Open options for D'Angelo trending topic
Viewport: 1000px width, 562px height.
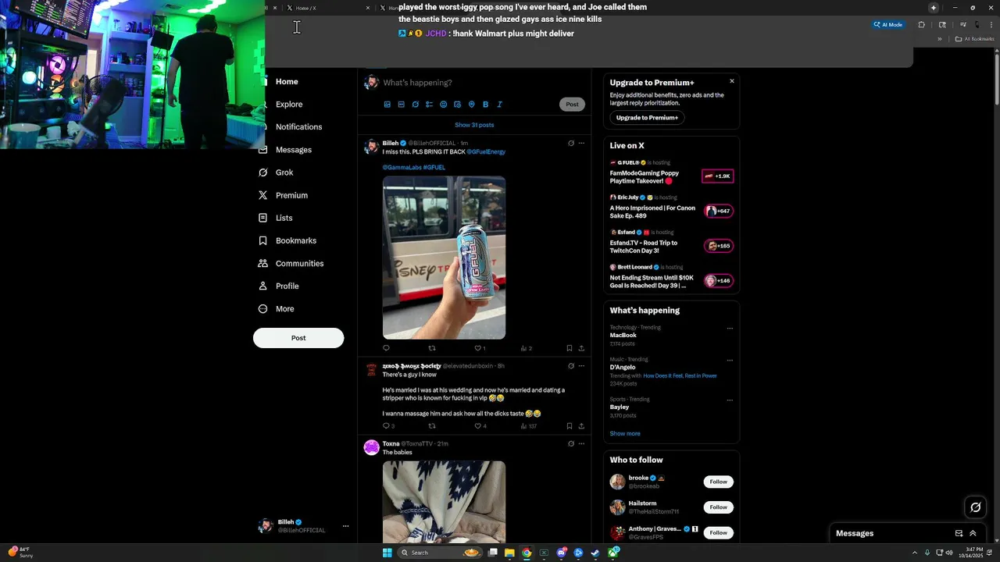point(730,361)
